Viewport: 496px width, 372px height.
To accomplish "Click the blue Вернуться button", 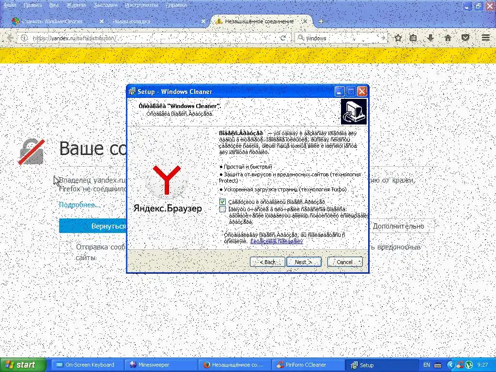I will click(93, 226).
